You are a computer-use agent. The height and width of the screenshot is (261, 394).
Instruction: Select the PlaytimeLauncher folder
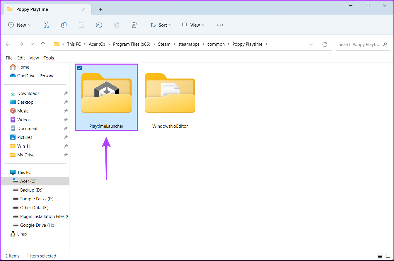click(x=106, y=97)
